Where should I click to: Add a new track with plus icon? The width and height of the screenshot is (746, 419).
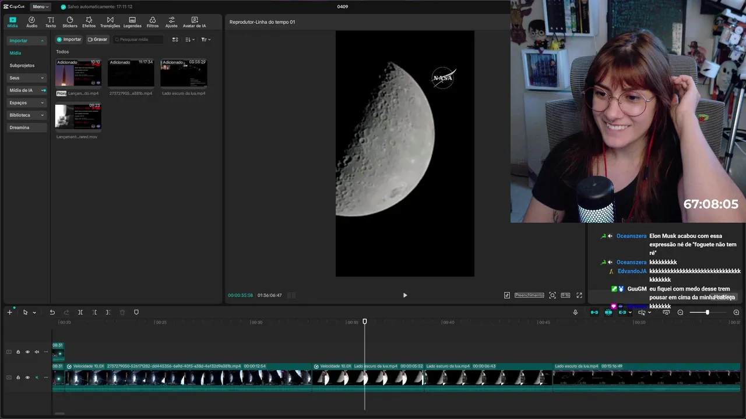(x=9, y=313)
